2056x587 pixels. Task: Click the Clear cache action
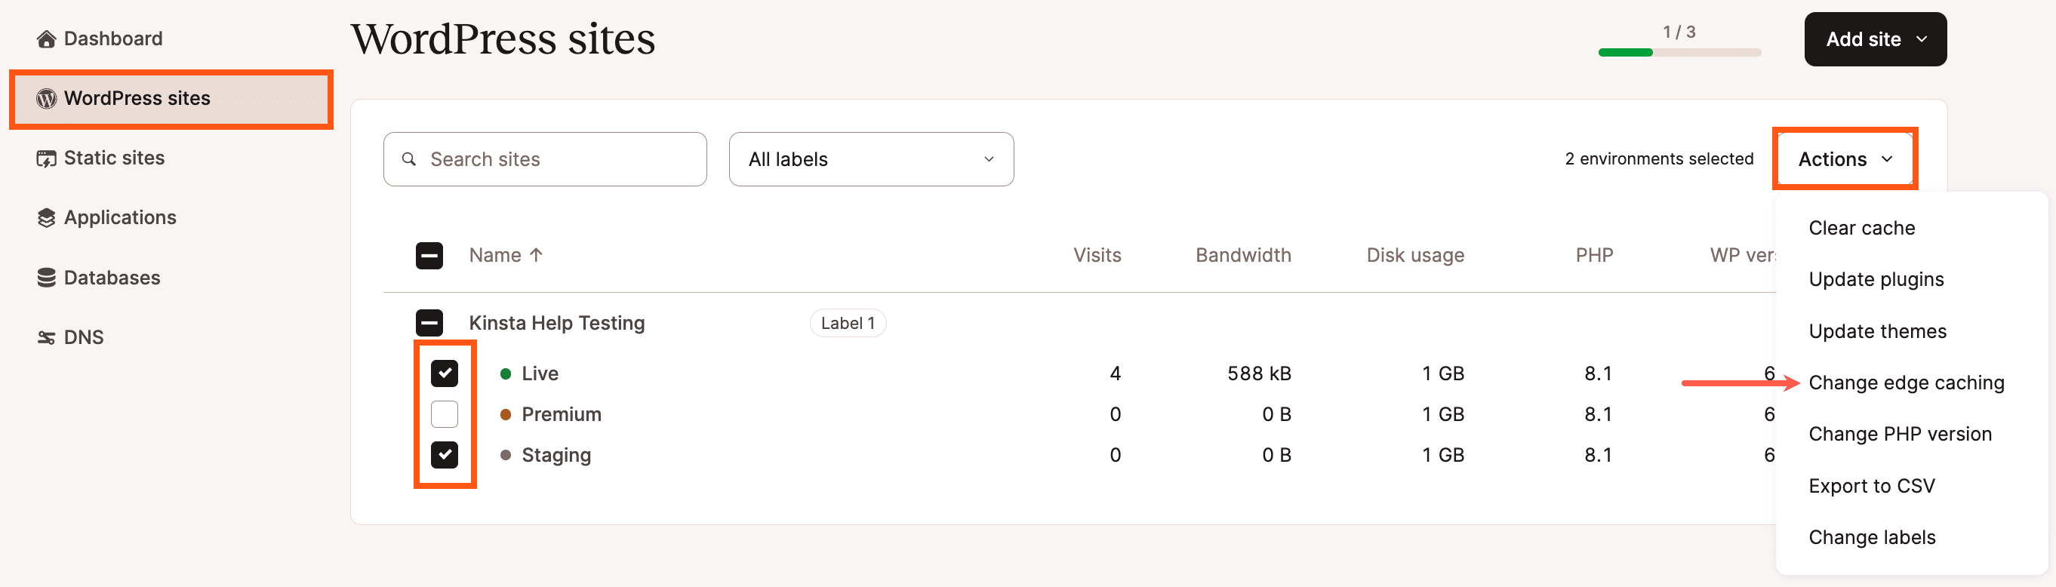click(1861, 227)
